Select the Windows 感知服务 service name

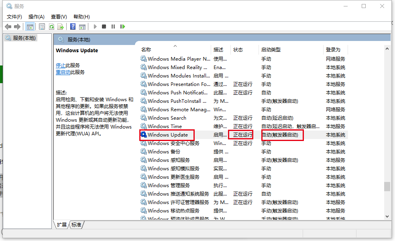(169, 160)
